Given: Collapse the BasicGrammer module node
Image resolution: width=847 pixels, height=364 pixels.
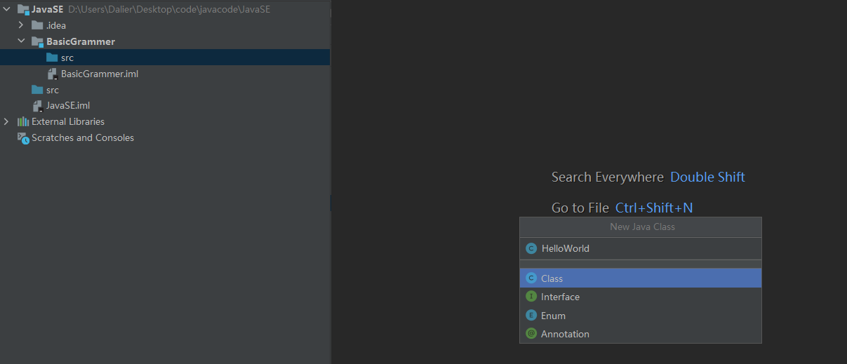Looking at the screenshot, I should (21, 41).
